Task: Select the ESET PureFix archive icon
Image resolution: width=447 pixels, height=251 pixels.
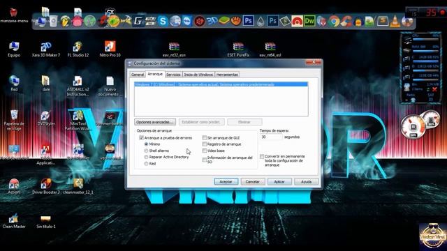Action: pyautogui.click(x=238, y=50)
